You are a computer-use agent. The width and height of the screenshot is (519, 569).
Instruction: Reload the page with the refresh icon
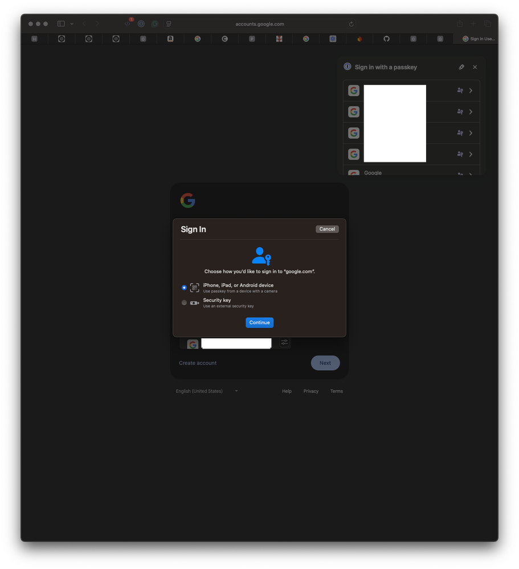(x=352, y=24)
